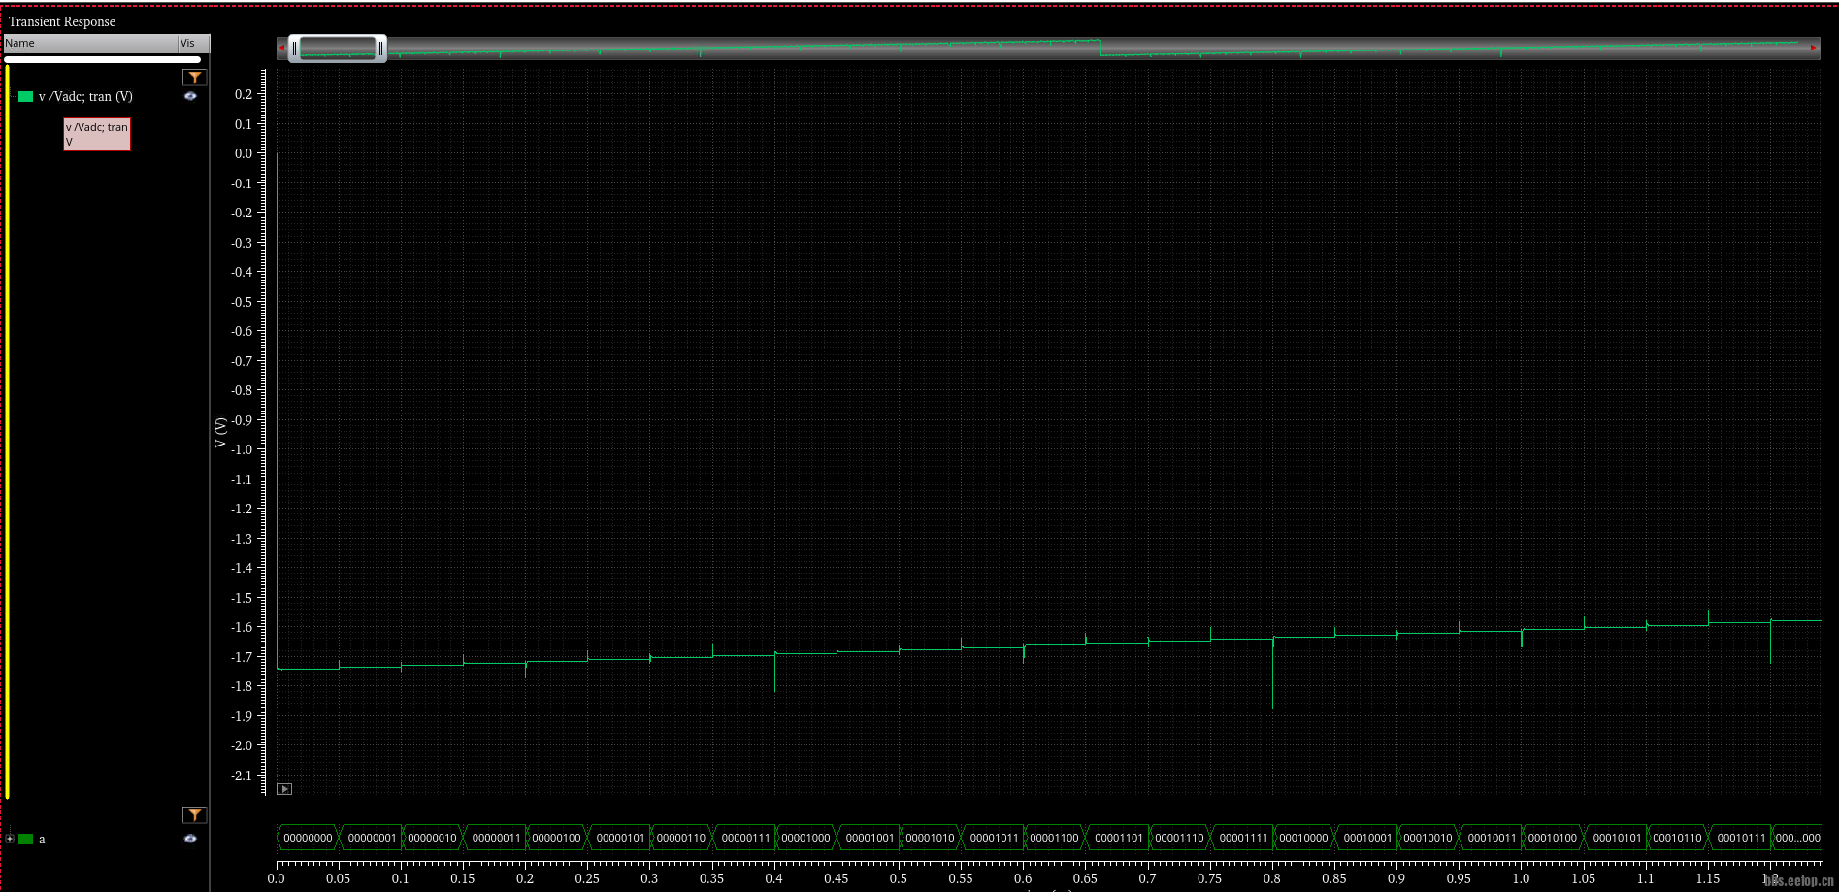Click the red left arrow on zoom strip
The width and height of the screenshot is (1839, 892).
click(281, 48)
